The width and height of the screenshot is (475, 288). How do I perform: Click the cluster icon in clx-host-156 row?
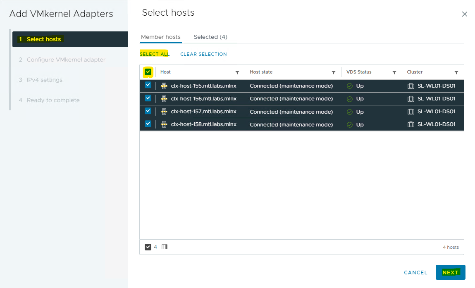[411, 99]
